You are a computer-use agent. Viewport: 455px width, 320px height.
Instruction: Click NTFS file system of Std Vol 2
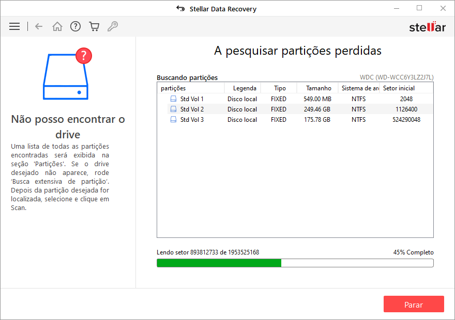click(x=359, y=109)
